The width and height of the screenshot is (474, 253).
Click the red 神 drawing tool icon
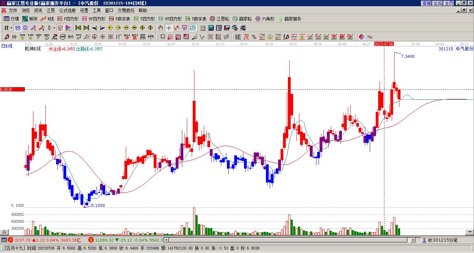pyautogui.click(x=127, y=37)
